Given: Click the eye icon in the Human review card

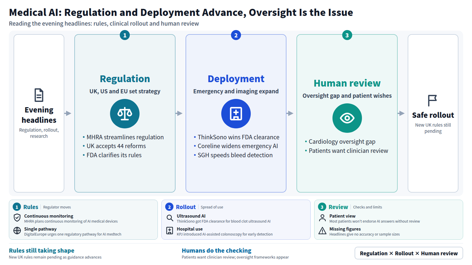Looking at the screenshot, I should click(x=347, y=118).
